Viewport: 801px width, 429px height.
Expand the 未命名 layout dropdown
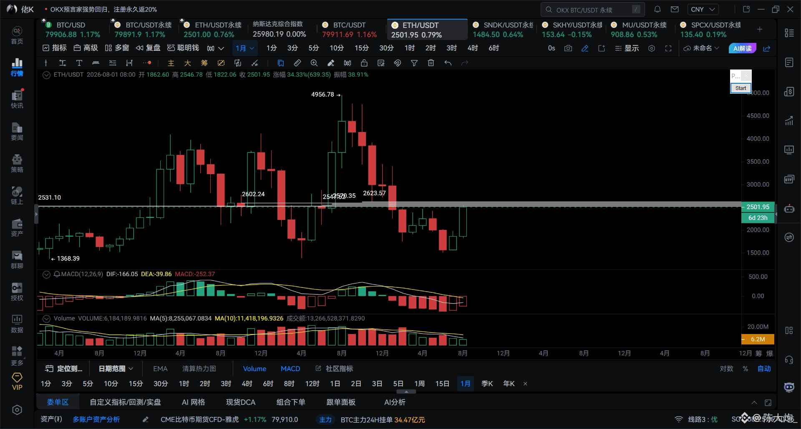701,48
